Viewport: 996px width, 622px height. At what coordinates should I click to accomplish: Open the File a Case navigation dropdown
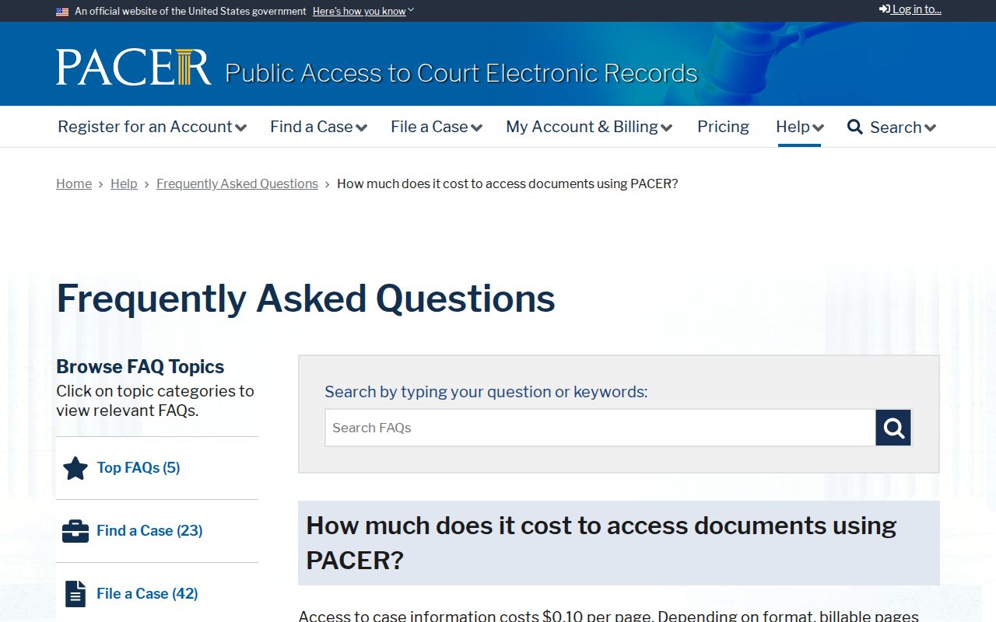[x=437, y=127]
